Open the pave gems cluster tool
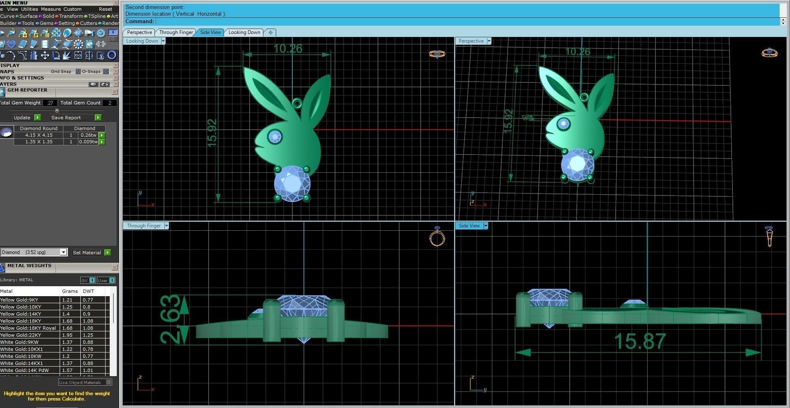The image size is (790, 408). (56, 33)
